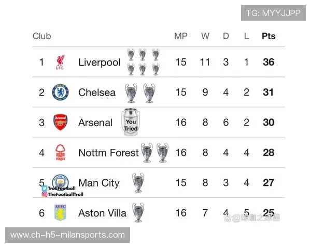Select the MP column header
Viewport: 311px width, 248px height.
(180, 36)
